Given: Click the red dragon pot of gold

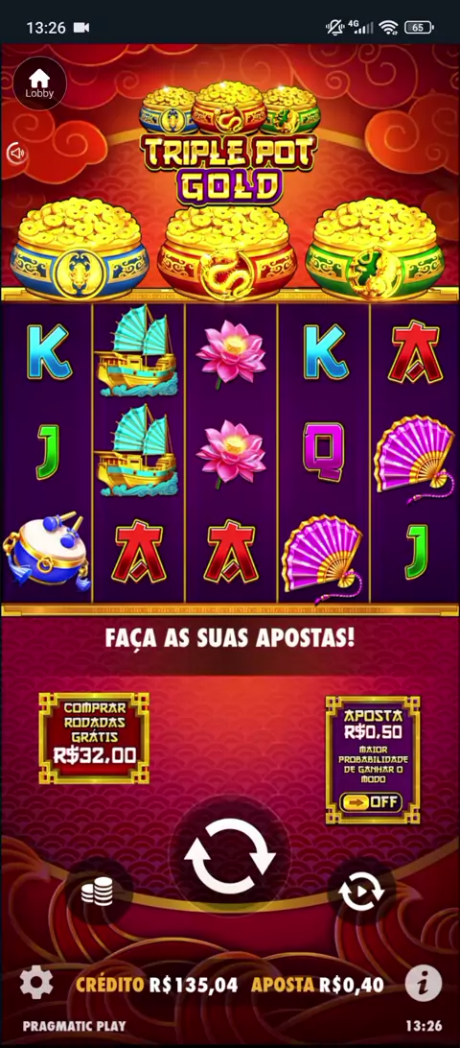Looking at the screenshot, I should click(x=227, y=250).
